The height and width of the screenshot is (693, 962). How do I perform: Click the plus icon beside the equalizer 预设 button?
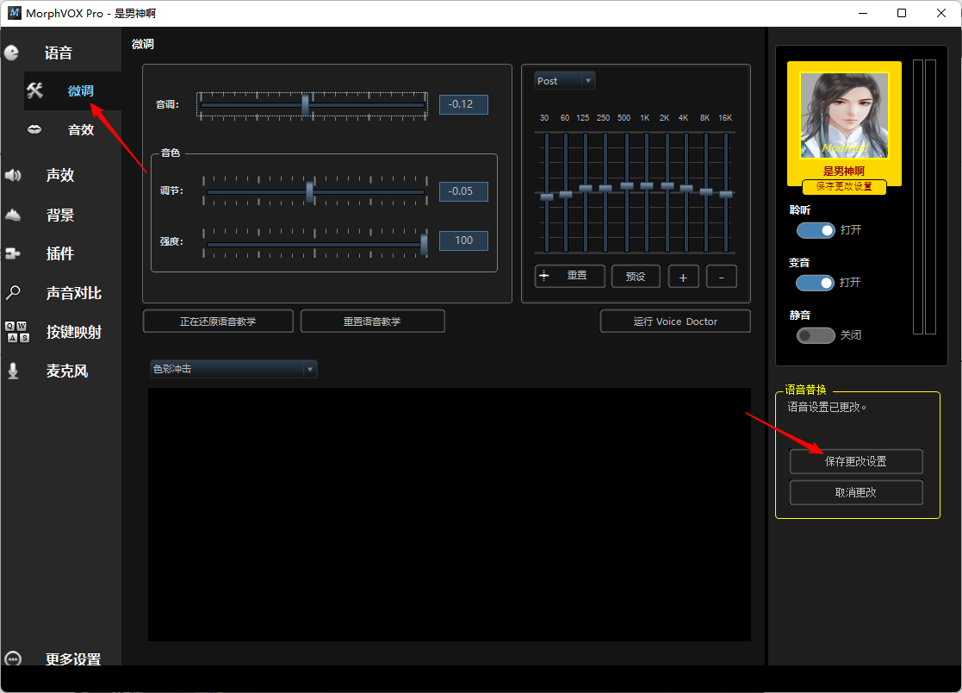[685, 276]
